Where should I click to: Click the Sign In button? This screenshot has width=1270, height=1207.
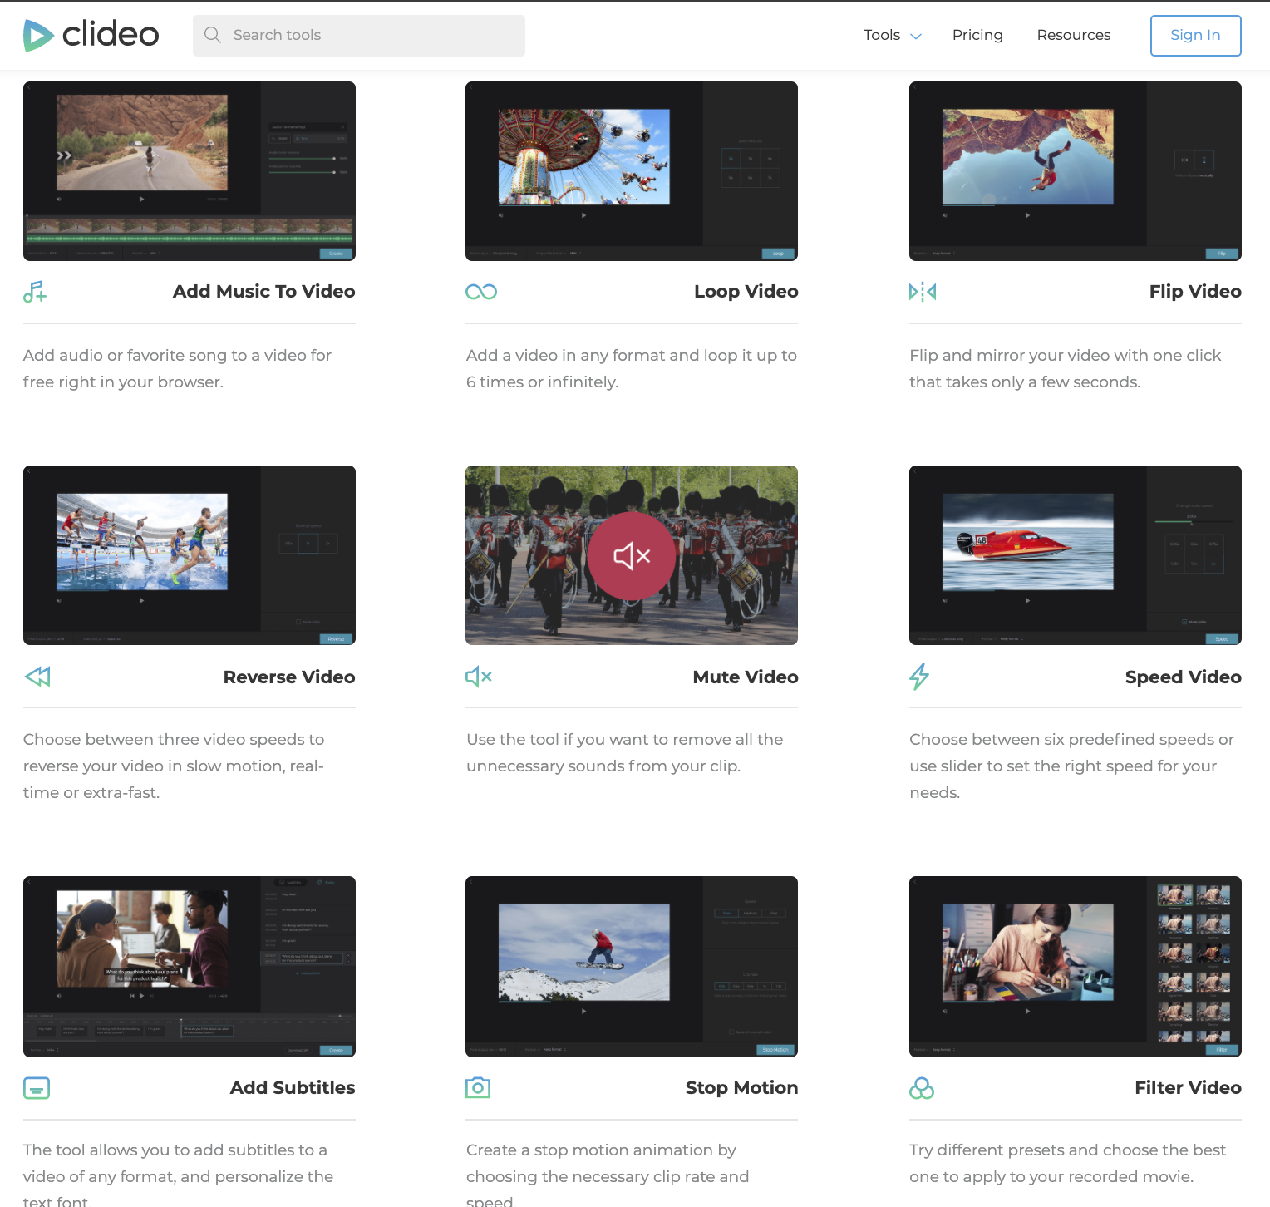click(x=1195, y=35)
